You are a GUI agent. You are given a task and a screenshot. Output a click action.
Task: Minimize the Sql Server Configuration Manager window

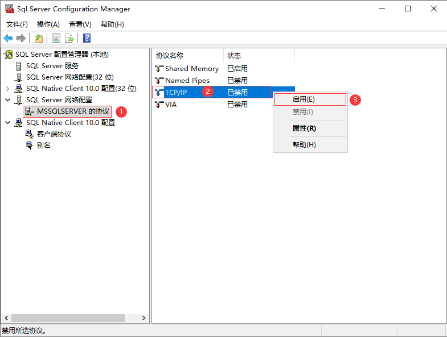click(x=382, y=9)
